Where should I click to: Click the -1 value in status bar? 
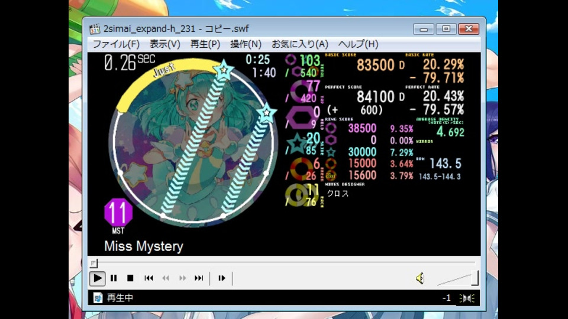click(446, 298)
